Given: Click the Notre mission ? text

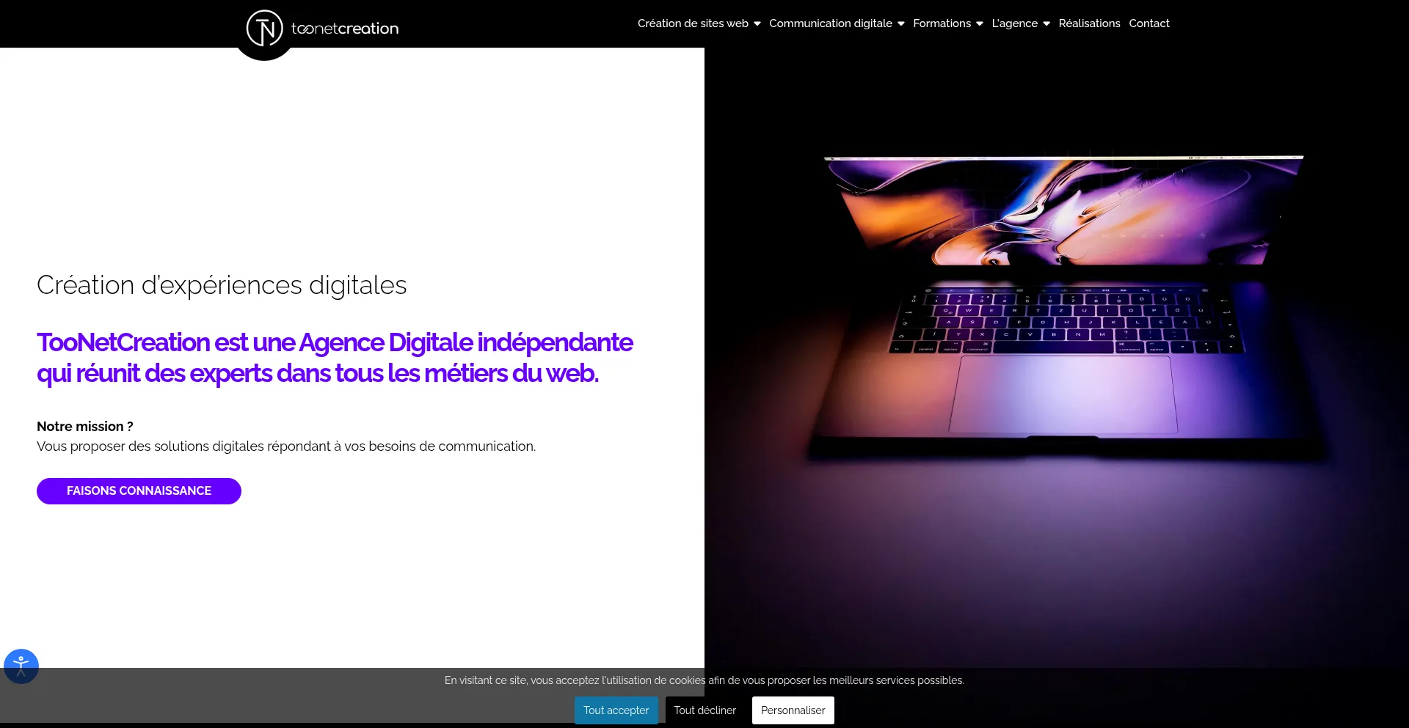Looking at the screenshot, I should (x=85, y=427).
